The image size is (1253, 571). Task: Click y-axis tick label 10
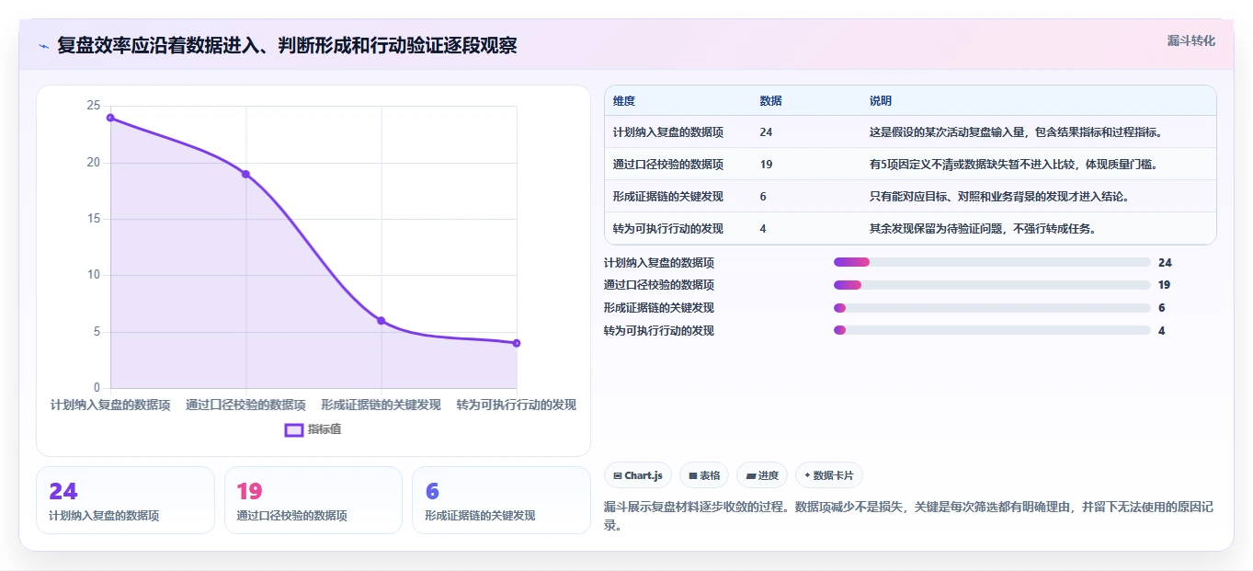point(93,275)
